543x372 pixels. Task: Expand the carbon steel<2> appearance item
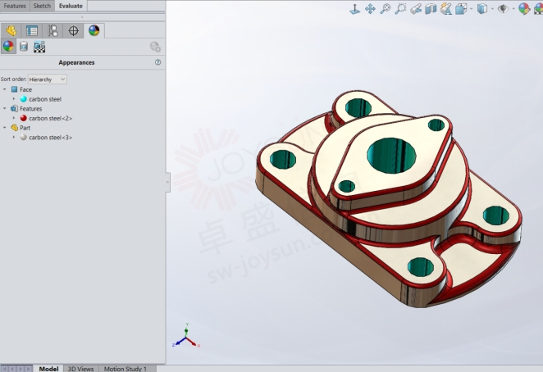tap(14, 118)
